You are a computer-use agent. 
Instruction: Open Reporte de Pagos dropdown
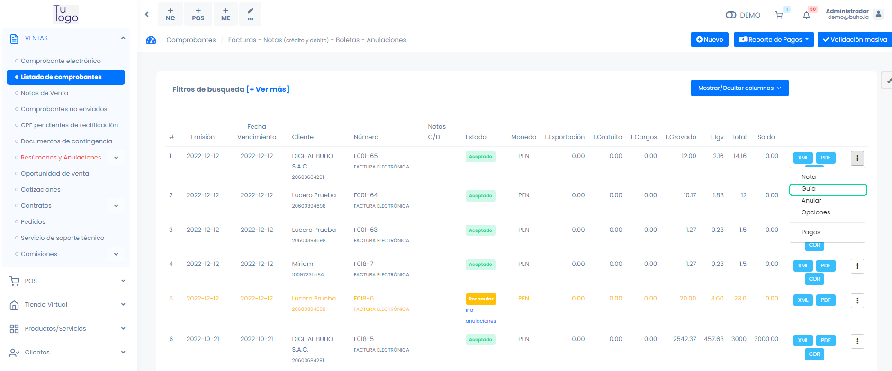coord(774,40)
